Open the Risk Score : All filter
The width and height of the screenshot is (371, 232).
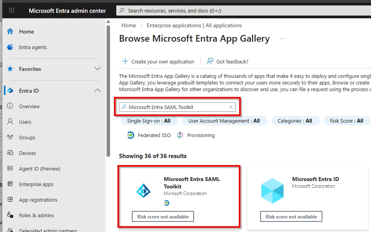point(346,121)
